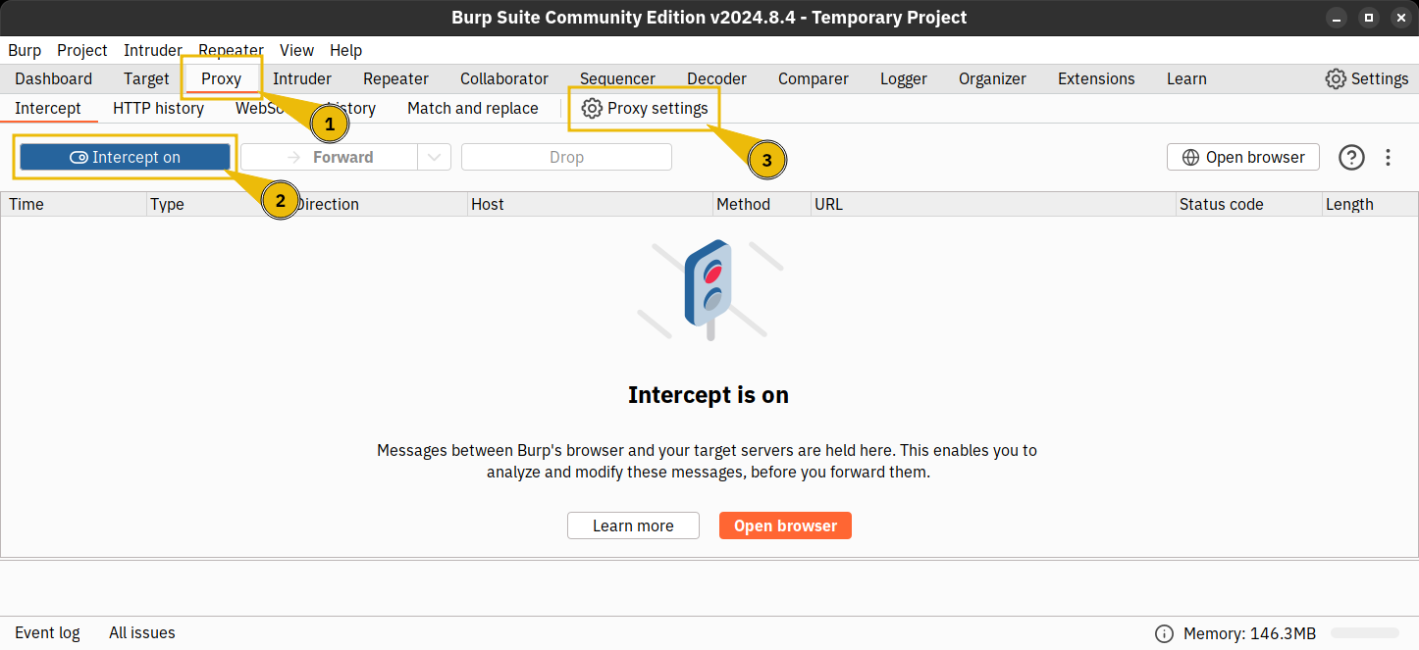Open the three-dot more options menu
Screen dimensions: 1419x650
click(1388, 157)
